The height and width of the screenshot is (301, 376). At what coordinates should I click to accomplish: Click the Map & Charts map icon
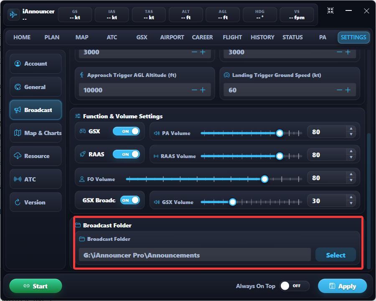18,133
